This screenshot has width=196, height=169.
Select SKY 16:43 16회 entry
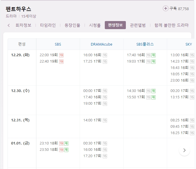pos(179,68)
